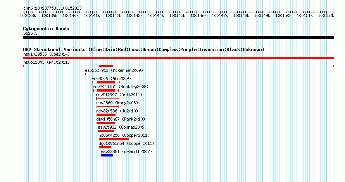Viewport: 345px width, 182px height.
Task: Click the 100146k ruler tick label
Action: 199,15
